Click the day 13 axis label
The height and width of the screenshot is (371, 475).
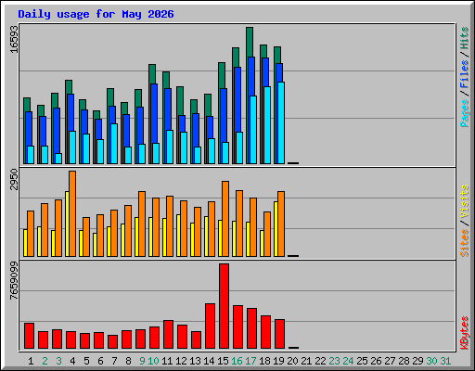click(195, 361)
